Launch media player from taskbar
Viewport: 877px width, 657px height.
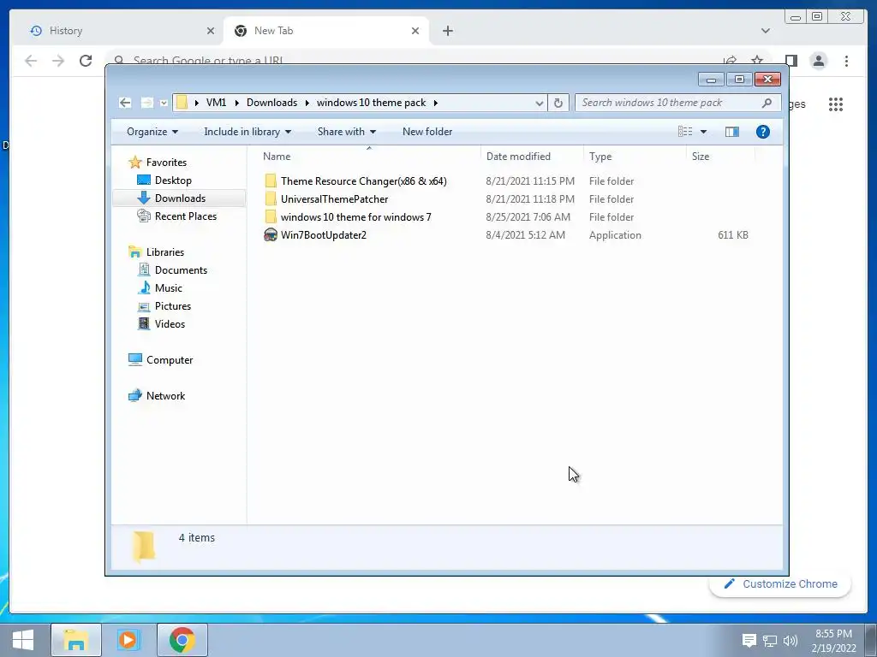(128, 640)
